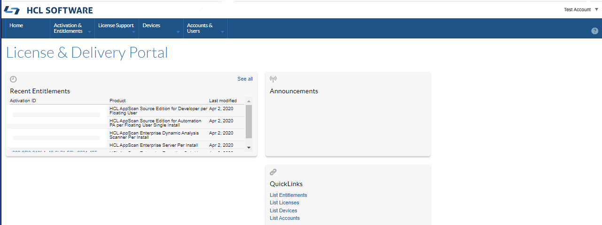Click the Recent Entitlements panel title
602x225 pixels.
tap(40, 91)
